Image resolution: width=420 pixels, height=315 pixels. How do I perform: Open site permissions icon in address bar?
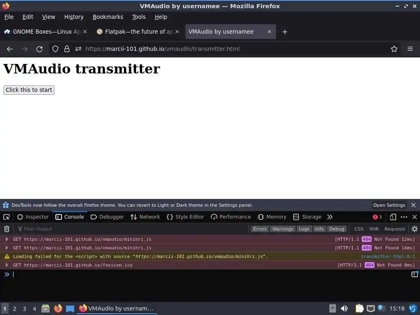pos(78,49)
